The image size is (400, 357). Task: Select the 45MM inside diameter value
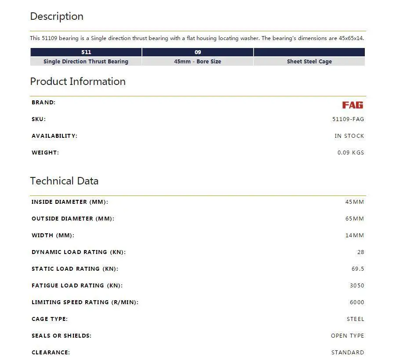(355, 202)
